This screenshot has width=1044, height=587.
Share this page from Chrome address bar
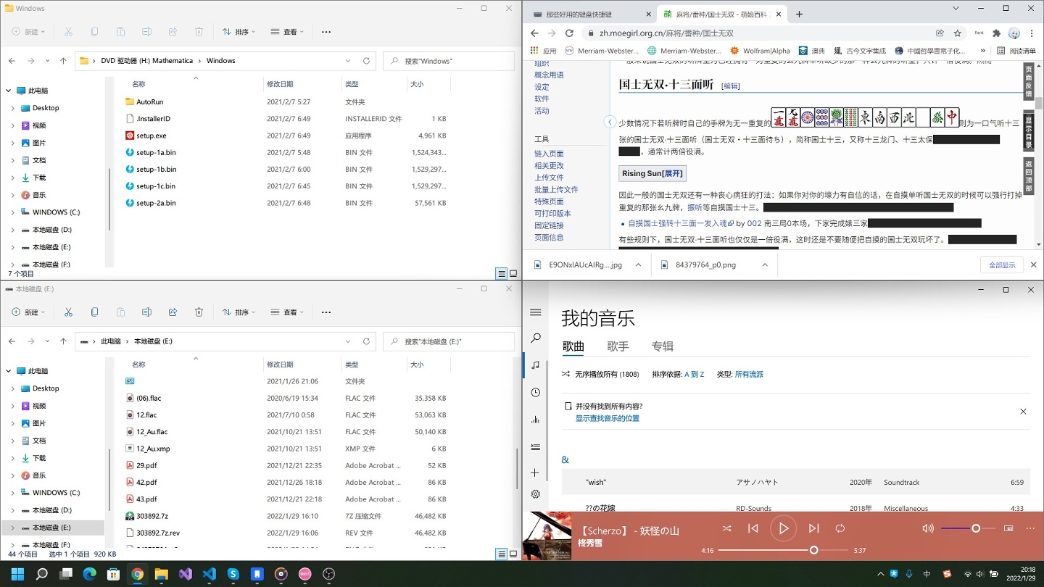click(x=940, y=33)
